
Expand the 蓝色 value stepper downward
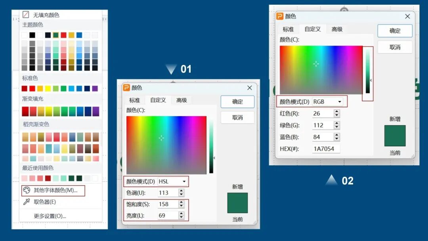point(337,139)
